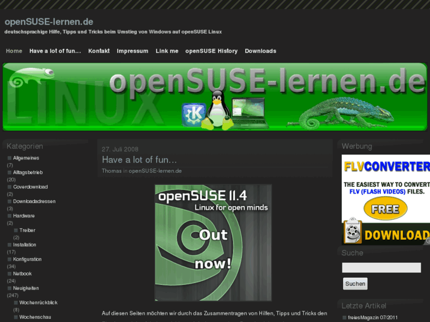Click the site tagline 'deutschsprachige Hilfe, Tipps und Tricks'
Viewport: 430px width, 322px height.
click(x=113, y=32)
